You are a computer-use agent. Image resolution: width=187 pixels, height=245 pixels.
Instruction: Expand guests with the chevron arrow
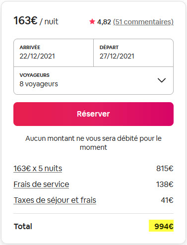click(x=162, y=80)
